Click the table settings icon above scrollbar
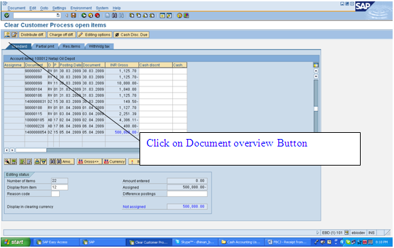The image size is (394, 248). pyautogui.click(x=316, y=65)
